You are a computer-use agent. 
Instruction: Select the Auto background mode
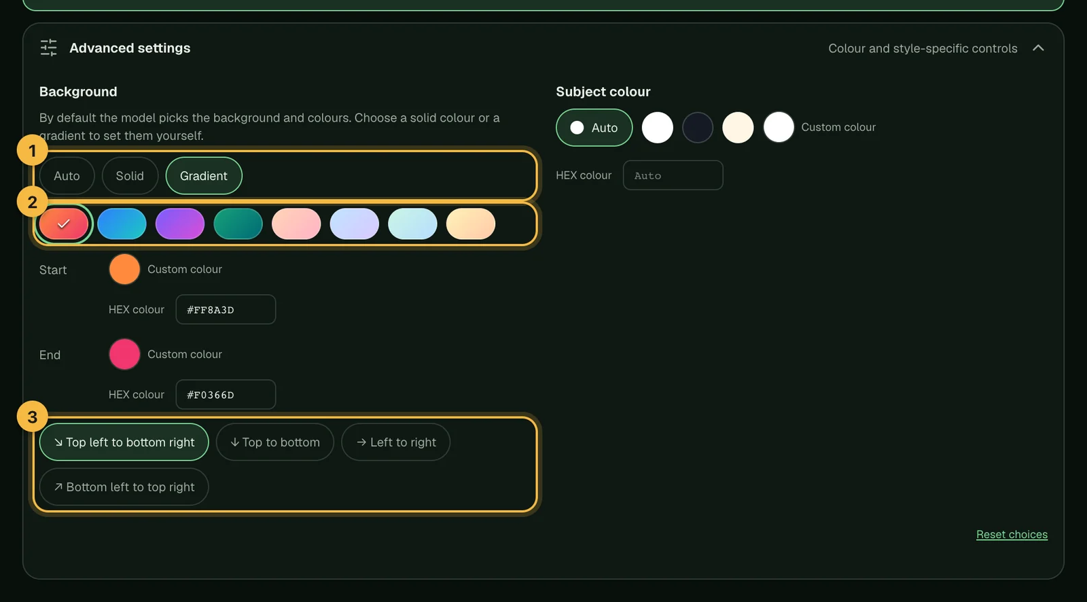click(67, 176)
